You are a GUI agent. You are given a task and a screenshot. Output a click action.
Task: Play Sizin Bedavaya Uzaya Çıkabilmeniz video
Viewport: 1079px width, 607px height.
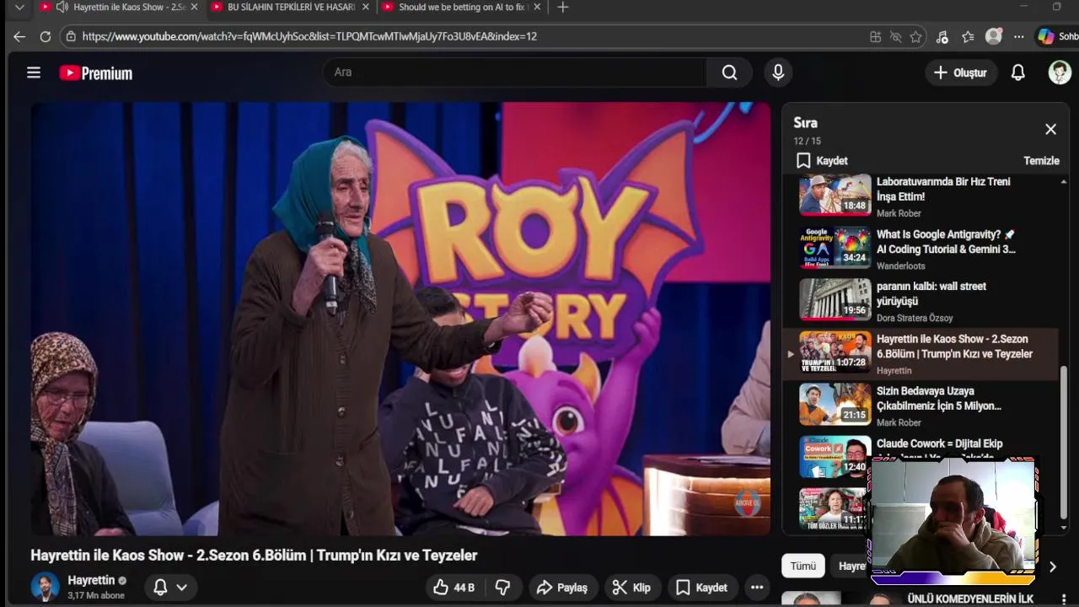[921, 406]
